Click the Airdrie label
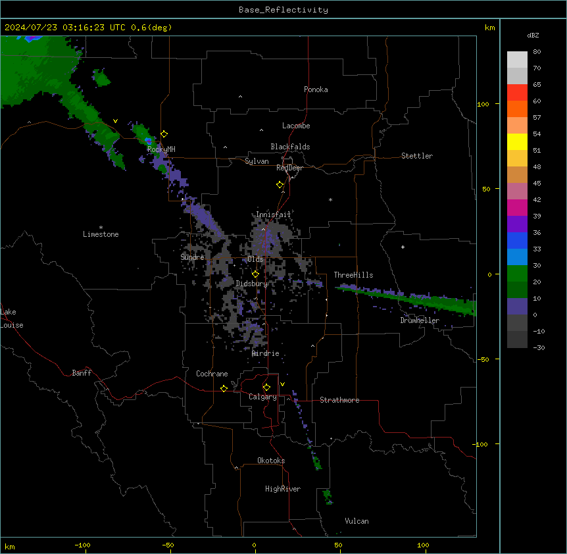The width and height of the screenshot is (567, 554). point(266,353)
